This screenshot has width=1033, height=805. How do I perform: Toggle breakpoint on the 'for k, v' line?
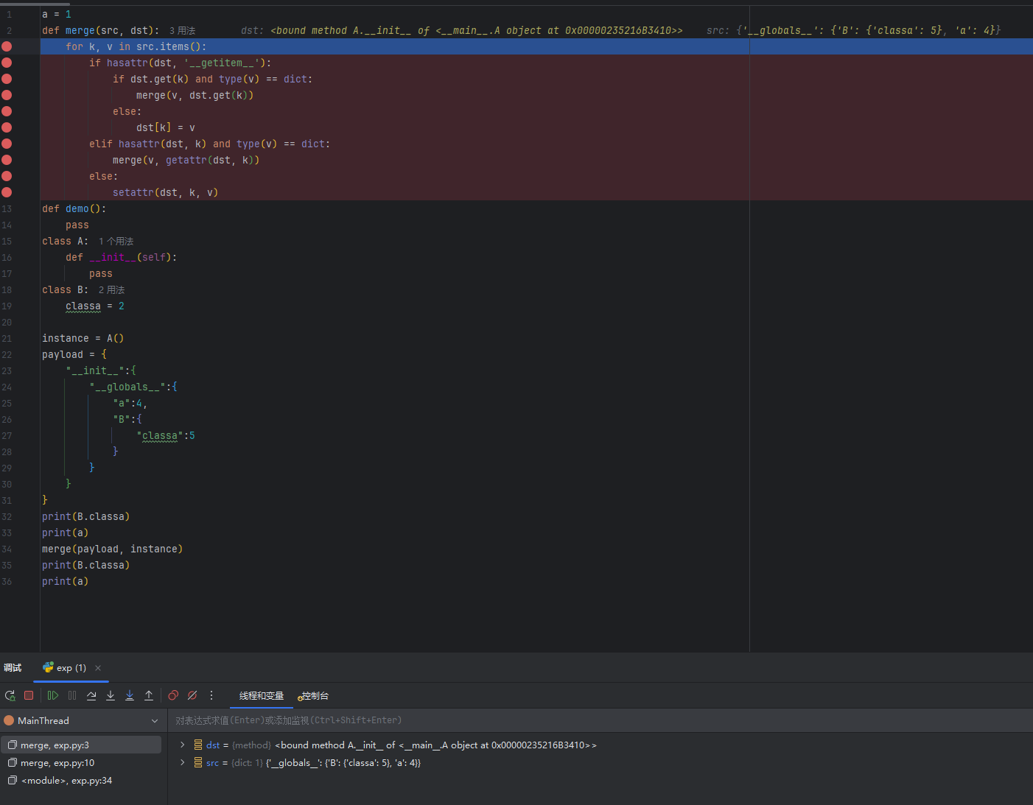7,46
